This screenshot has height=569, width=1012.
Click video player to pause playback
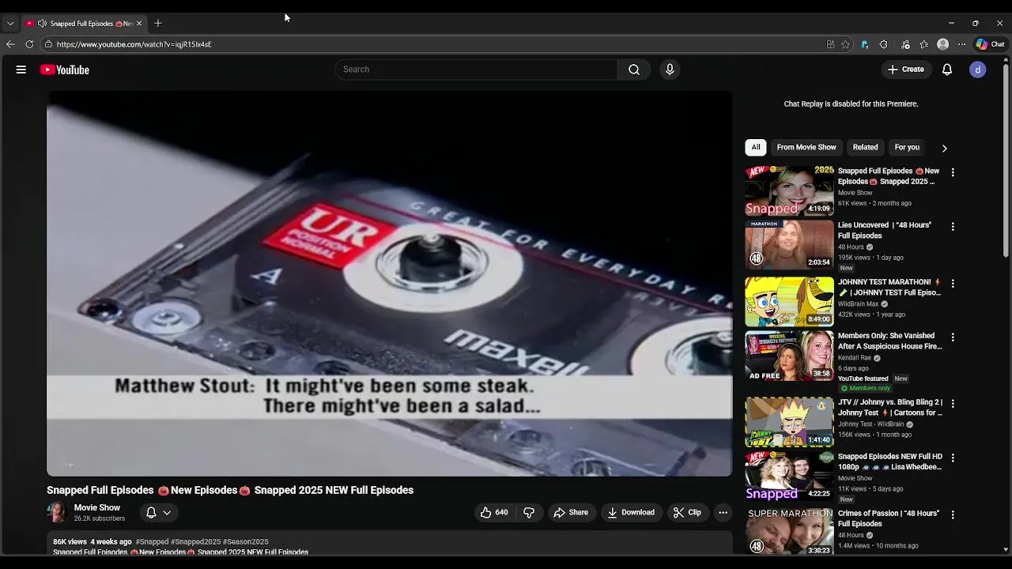[390, 284]
